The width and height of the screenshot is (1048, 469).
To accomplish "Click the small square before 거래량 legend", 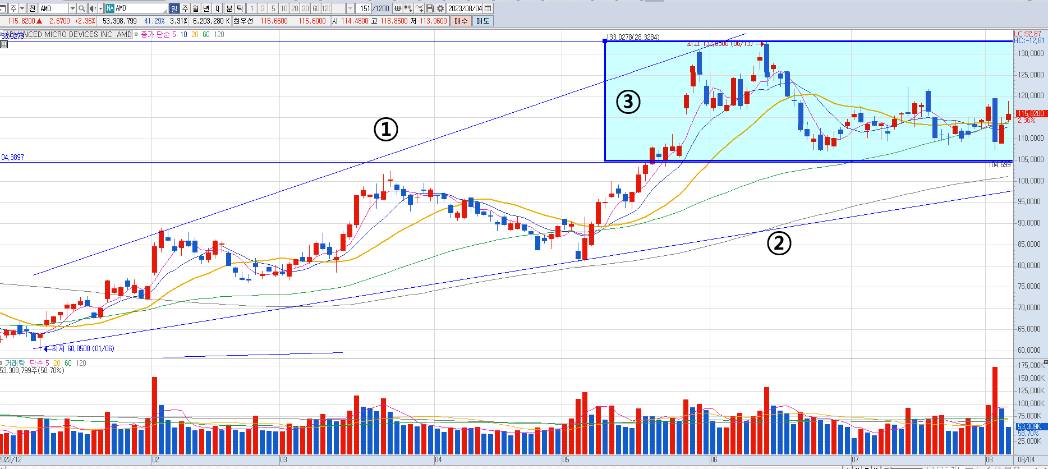I will click(2, 363).
